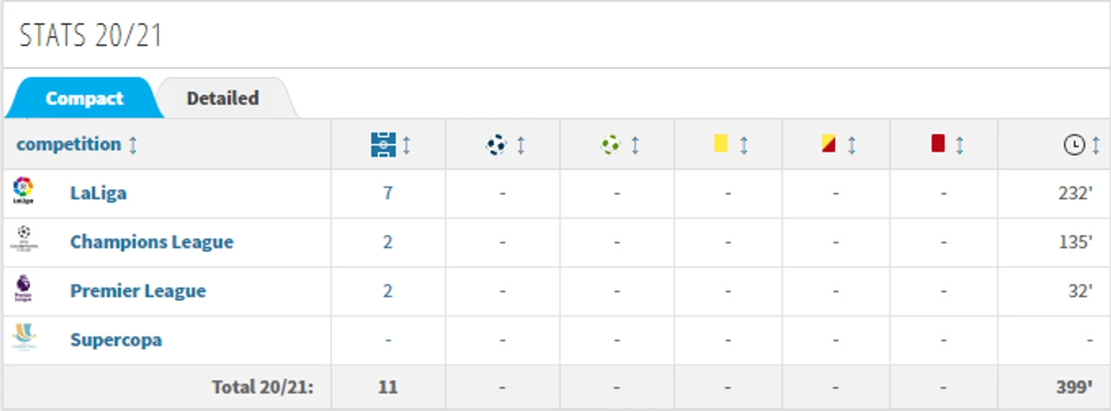The height and width of the screenshot is (411, 1111).
Task: Sort by minutes played arrow
Action: click(x=1096, y=145)
